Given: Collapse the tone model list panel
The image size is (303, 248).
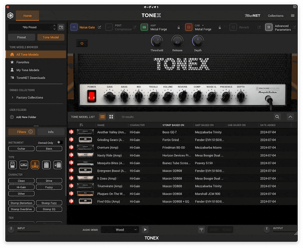Looking at the screenshot, I should (290, 117).
